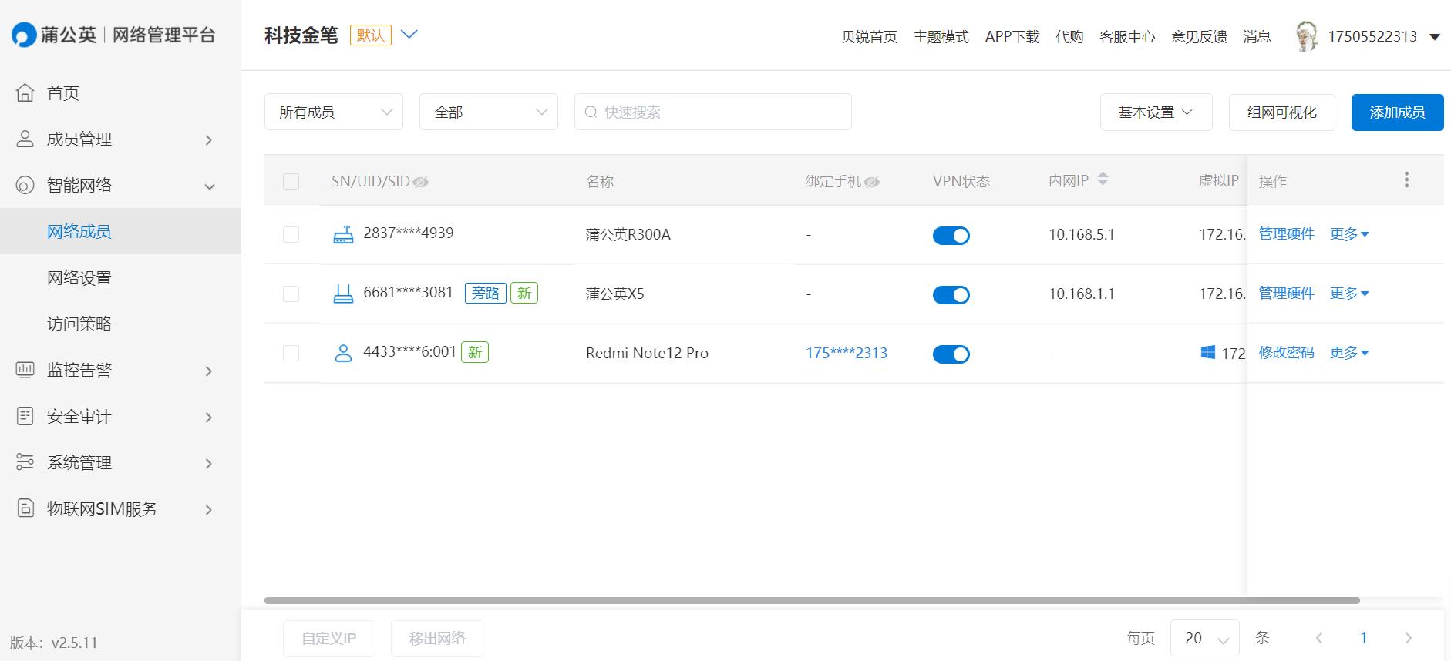
Task: Toggle VPN switch for 蒲公英R300A
Action: click(951, 236)
